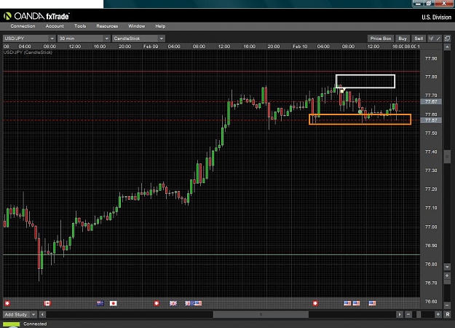Click the Sell button
Viewport: 455px width, 328px height.
pos(419,39)
